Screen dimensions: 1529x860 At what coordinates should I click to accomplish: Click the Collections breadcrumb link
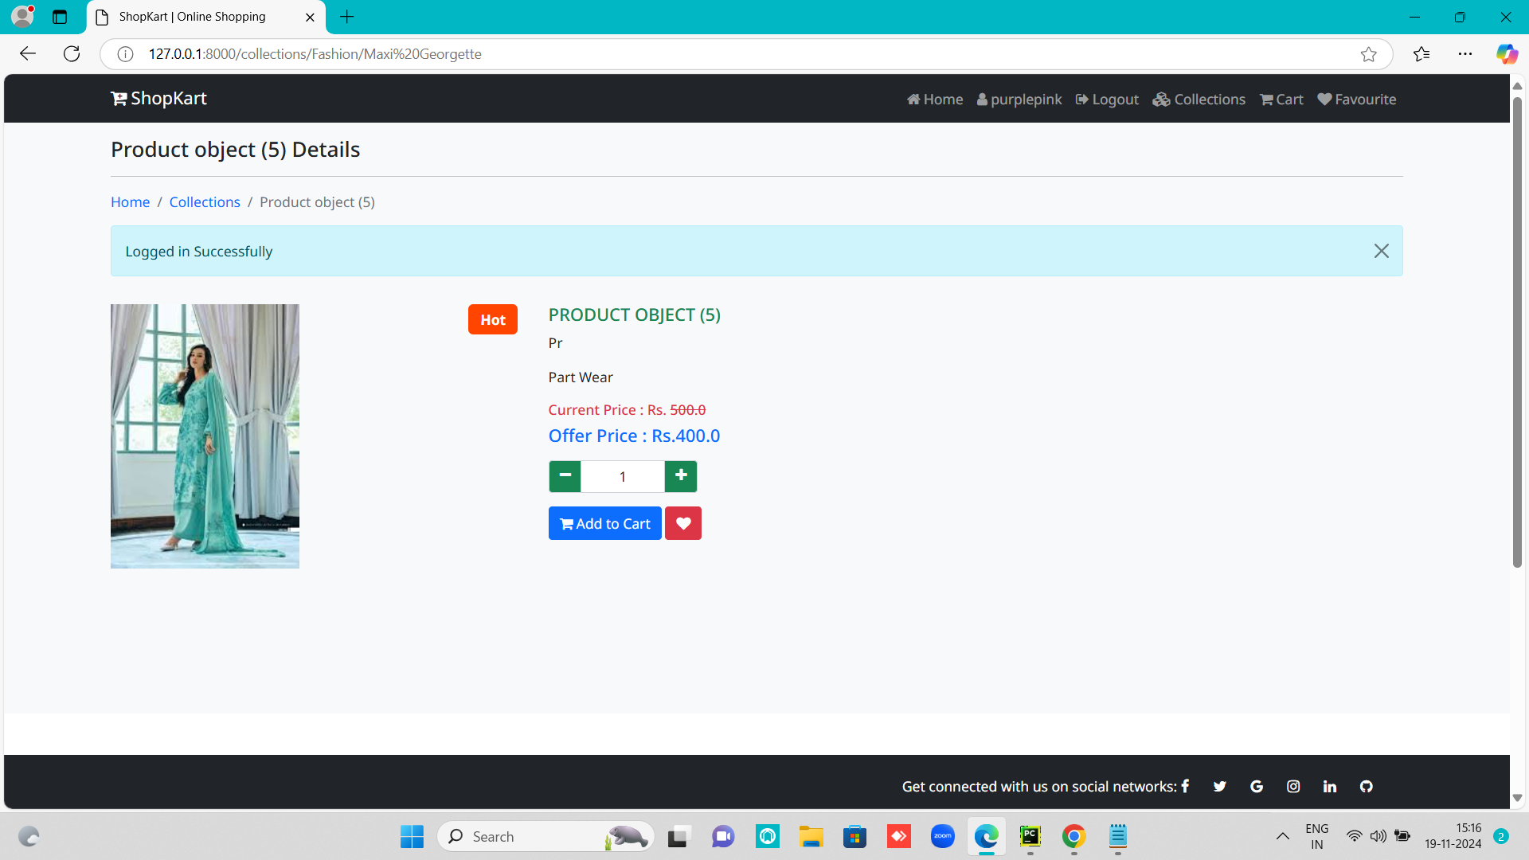[205, 202]
